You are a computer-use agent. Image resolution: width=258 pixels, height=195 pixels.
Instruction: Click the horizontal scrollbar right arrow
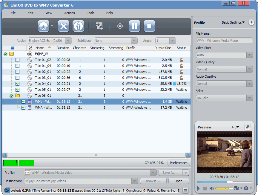click(x=188, y=155)
